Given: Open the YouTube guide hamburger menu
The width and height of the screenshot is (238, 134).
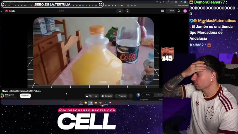Looking at the screenshot, I should click(1, 11).
